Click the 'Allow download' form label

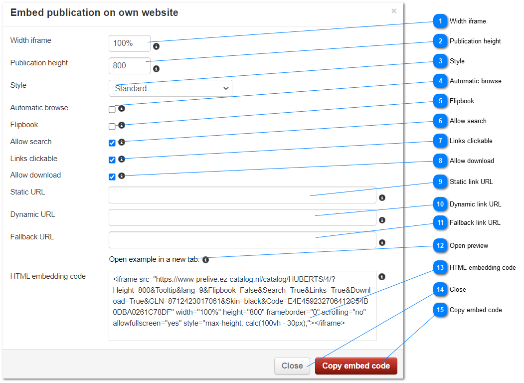click(x=35, y=175)
